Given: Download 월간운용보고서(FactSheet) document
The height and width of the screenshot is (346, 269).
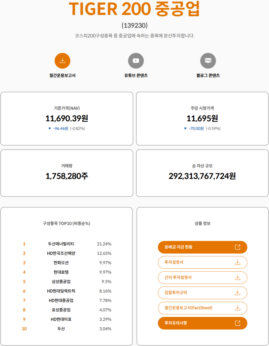Looking at the screenshot, I should (x=202, y=308).
